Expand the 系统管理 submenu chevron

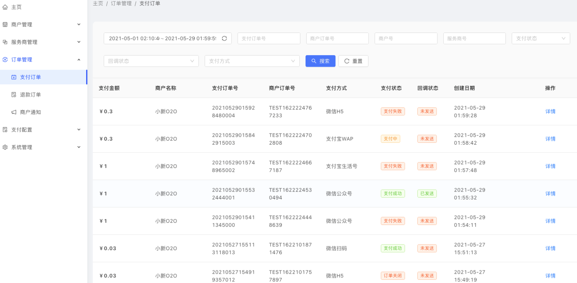79,147
